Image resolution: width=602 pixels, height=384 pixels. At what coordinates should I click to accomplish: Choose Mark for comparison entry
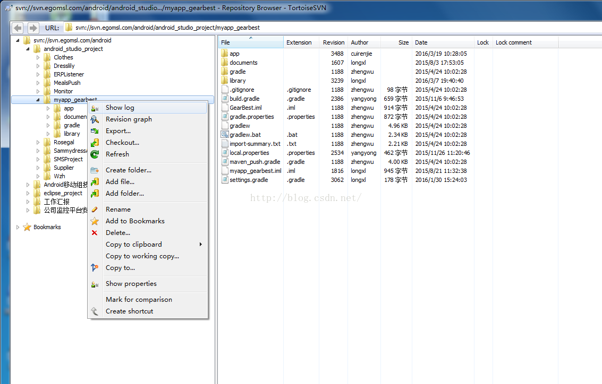148,300
